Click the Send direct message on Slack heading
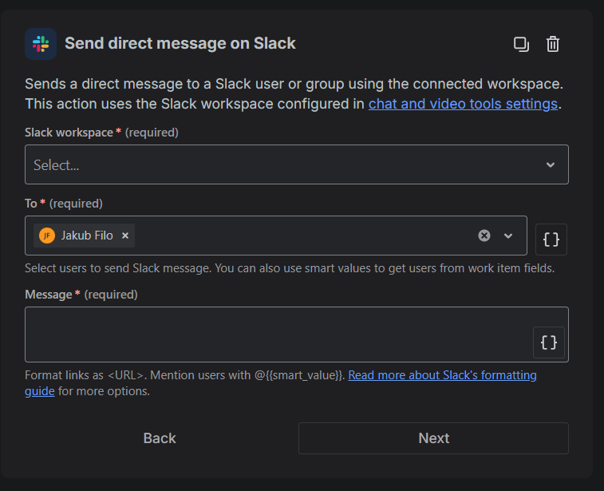 (x=180, y=44)
